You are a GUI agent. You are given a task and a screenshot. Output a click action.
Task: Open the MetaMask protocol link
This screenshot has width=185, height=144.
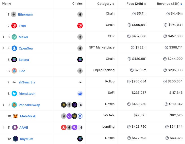pos(28,116)
